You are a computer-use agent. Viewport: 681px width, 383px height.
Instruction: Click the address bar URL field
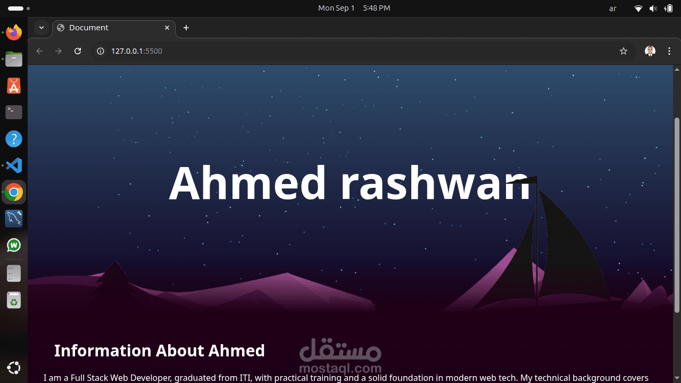pos(363,51)
